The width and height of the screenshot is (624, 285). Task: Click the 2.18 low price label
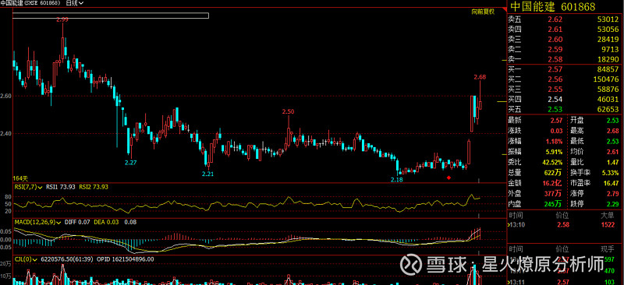[397, 180]
